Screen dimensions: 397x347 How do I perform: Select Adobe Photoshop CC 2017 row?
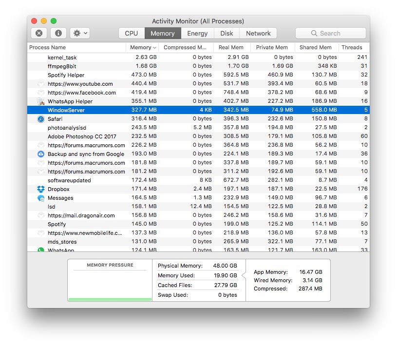198,136
